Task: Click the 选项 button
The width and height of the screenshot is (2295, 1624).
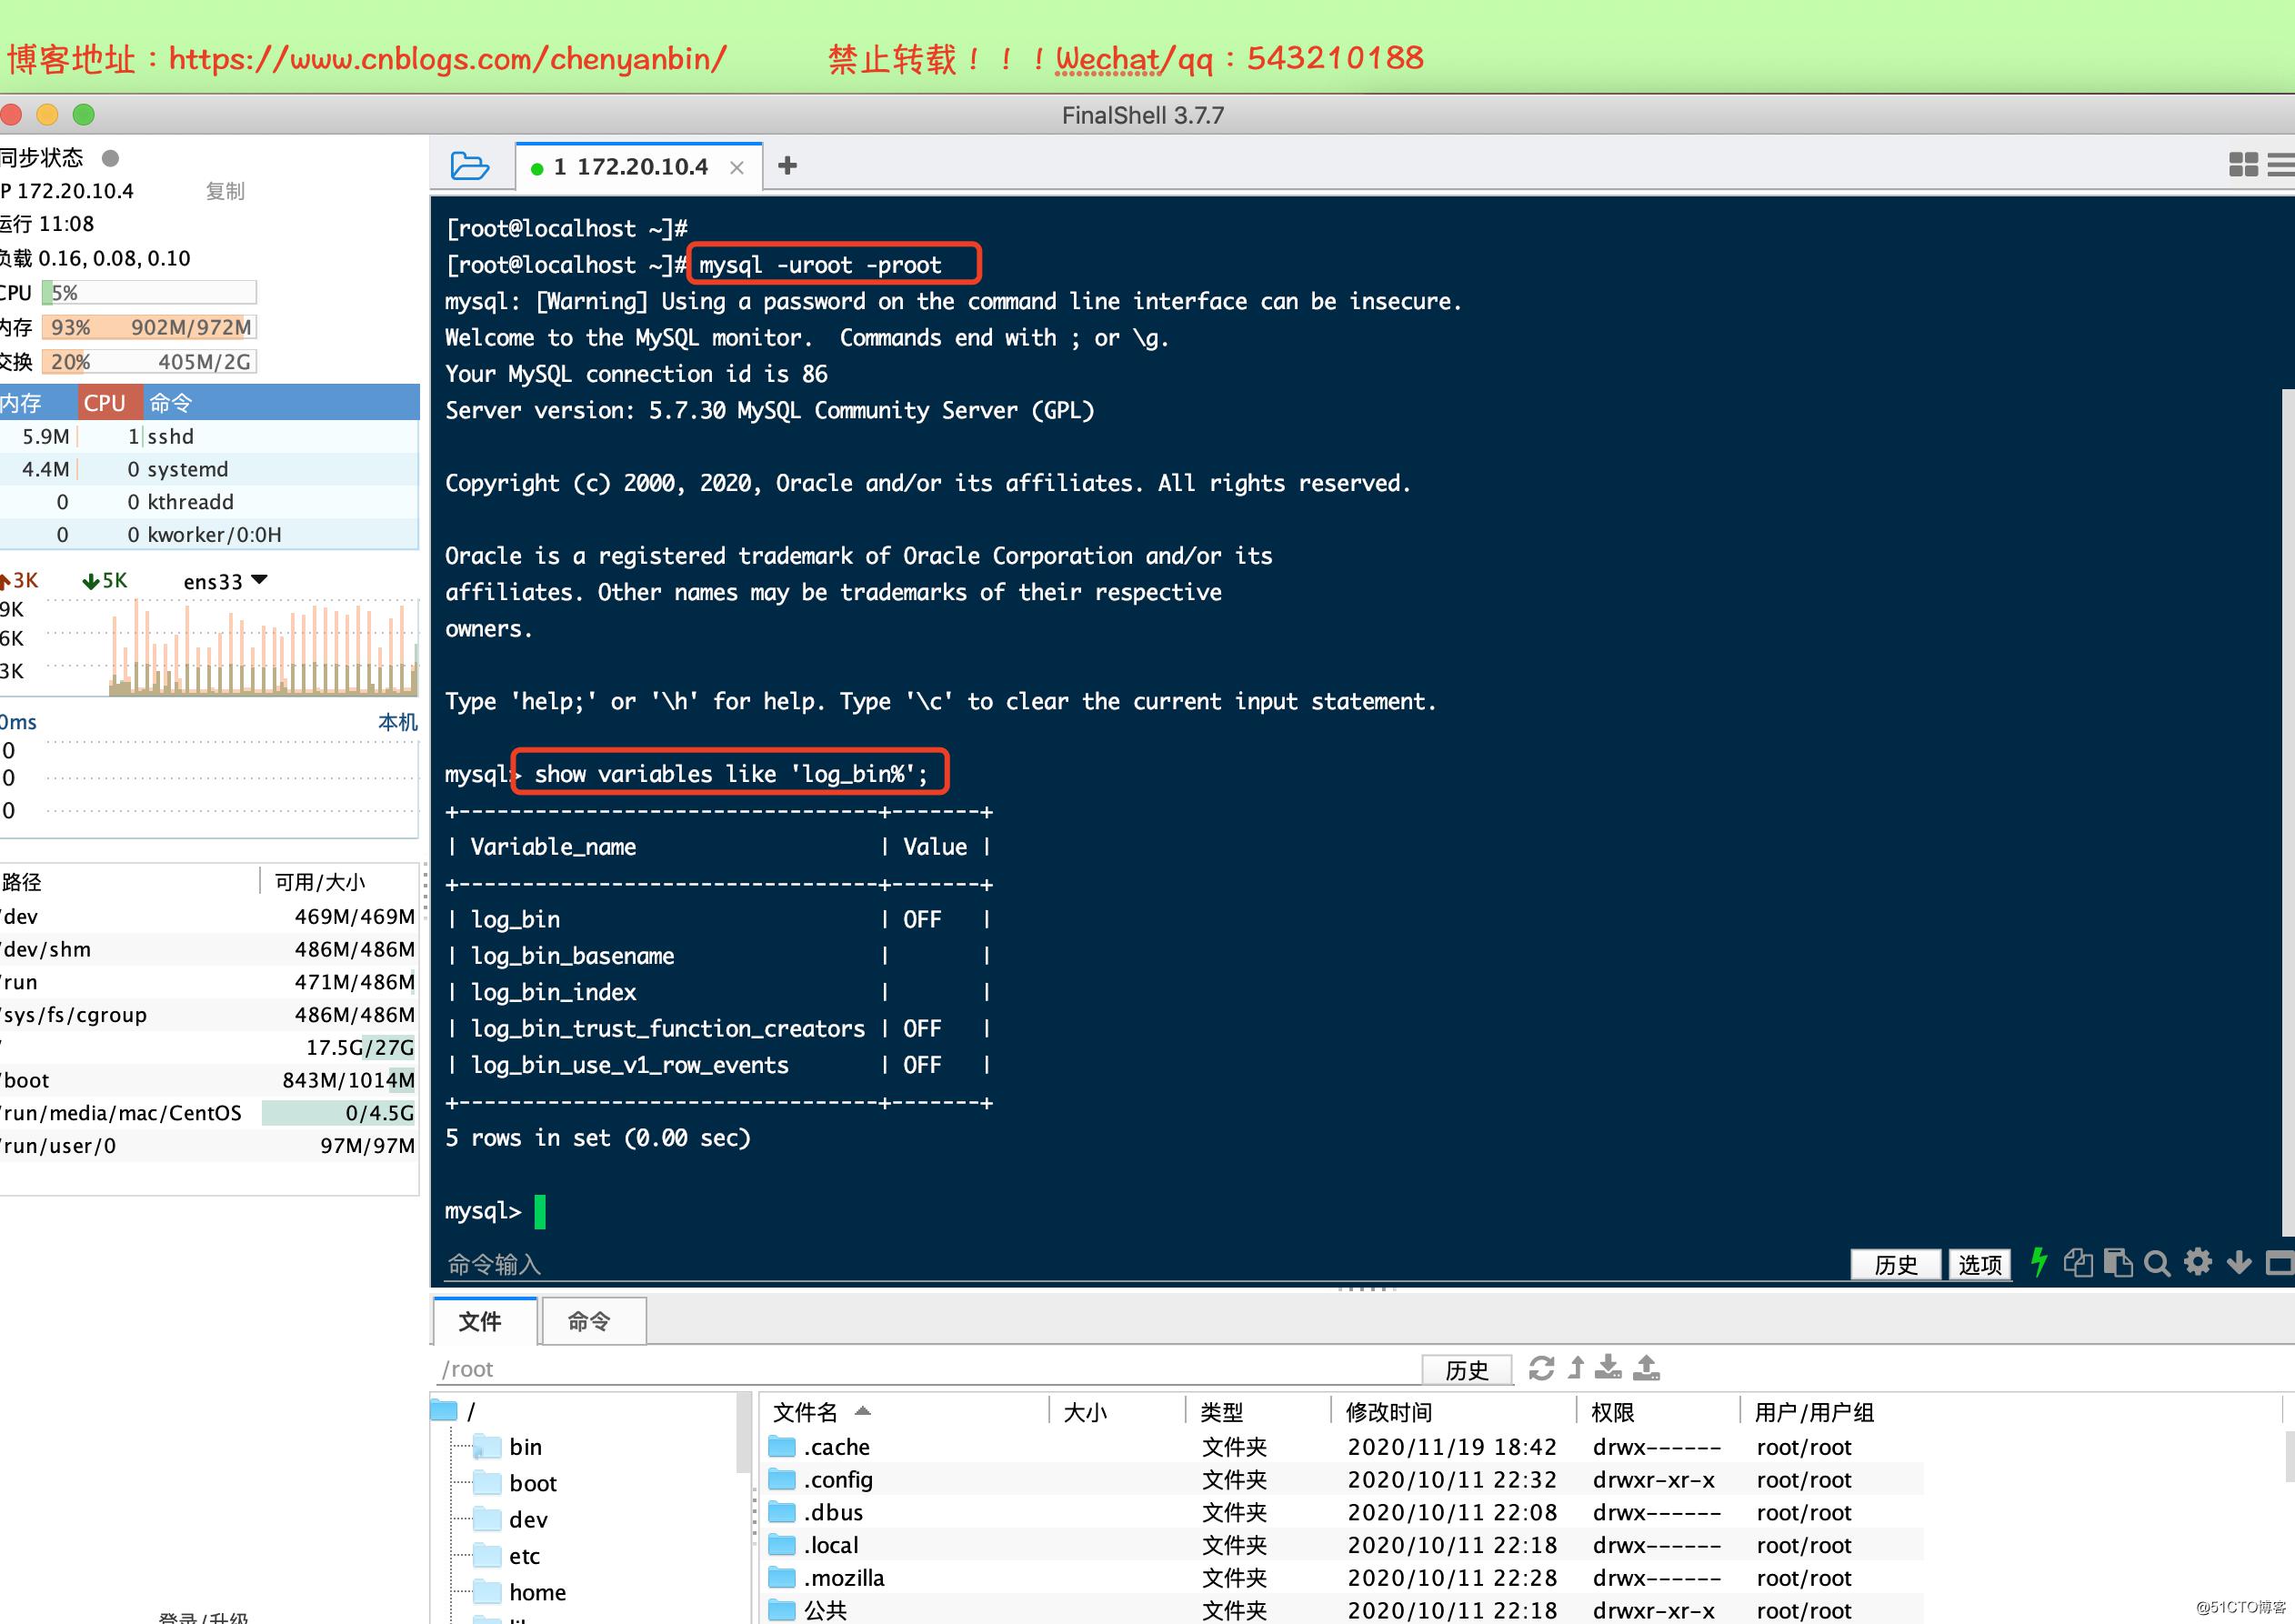Action: [x=1978, y=1265]
